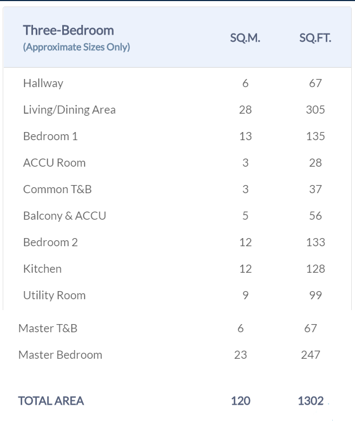Click the TOTAL AREA label
Screen dimensions: 355x428
[51, 400]
